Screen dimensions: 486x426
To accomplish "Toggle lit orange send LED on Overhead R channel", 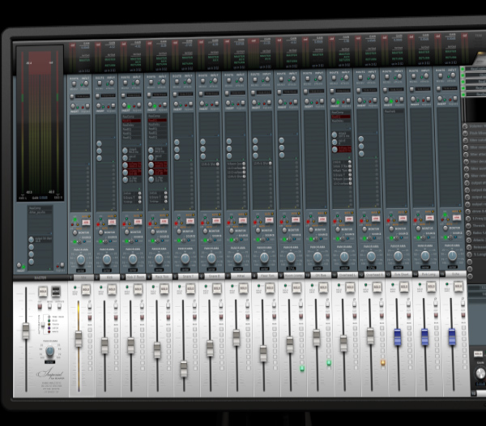I will click(x=383, y=363).
